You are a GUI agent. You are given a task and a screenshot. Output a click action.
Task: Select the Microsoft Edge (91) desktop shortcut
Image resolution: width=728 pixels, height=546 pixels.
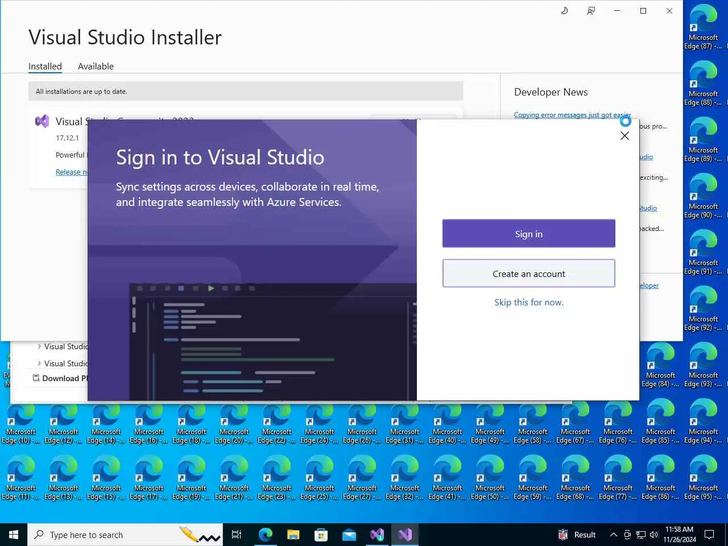[703, 253]
